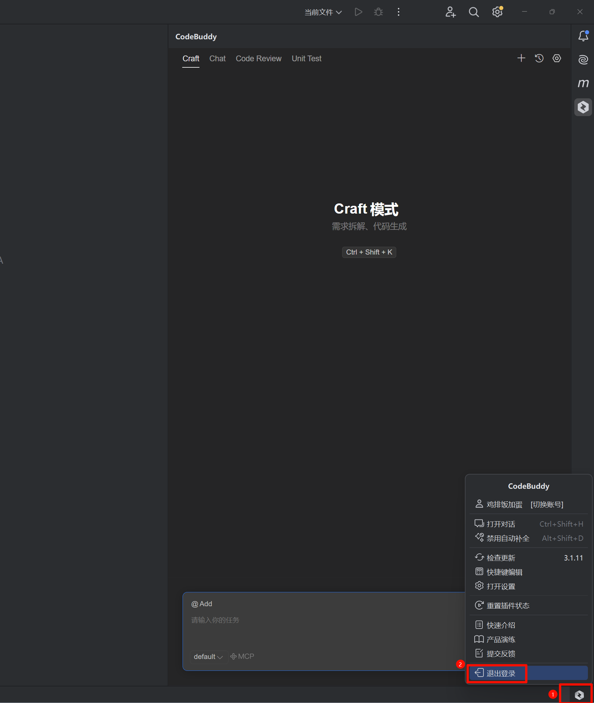Select the Mellum sidebar icon
Image resolution: width=594 pixels, height=703 pixels.
(x=583, y=83)
